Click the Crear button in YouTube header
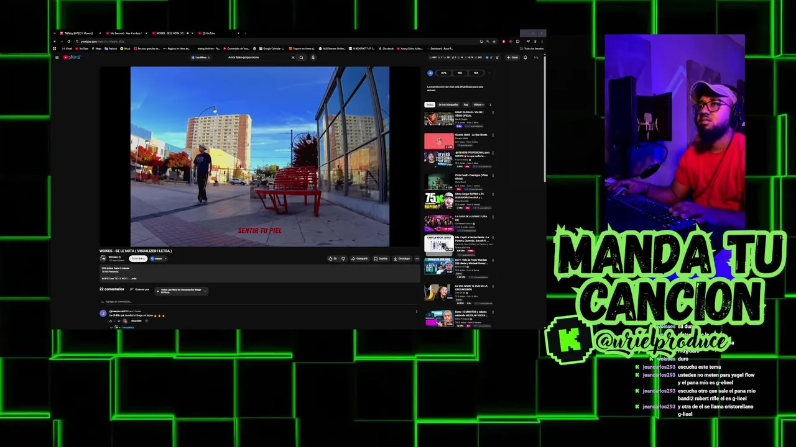 point(512,58)
